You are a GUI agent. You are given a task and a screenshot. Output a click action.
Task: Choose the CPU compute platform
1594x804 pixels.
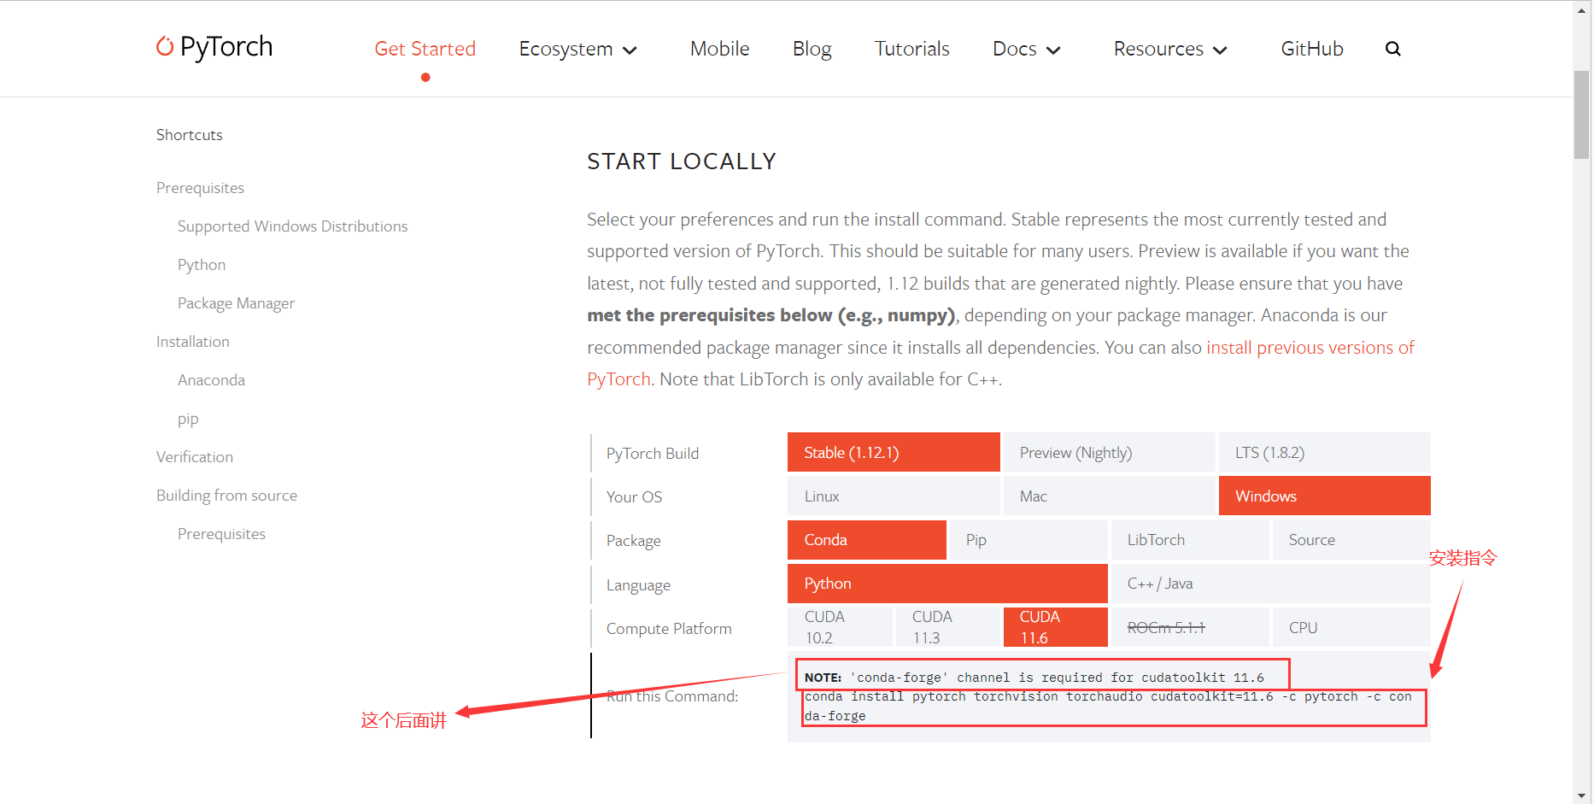coord(1351,627)
